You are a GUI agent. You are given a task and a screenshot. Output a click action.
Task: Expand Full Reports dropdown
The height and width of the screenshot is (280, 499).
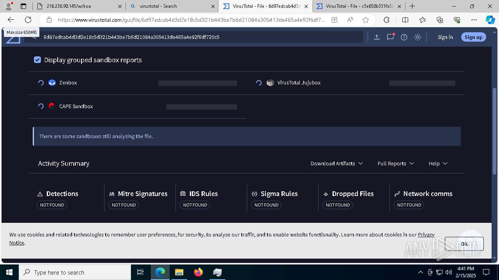(x=396, y=163)
